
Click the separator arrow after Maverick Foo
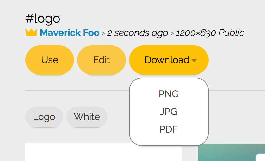(103, 33)
